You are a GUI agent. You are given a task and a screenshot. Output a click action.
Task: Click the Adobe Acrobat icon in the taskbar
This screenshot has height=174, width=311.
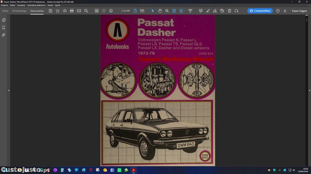point(134,170)
